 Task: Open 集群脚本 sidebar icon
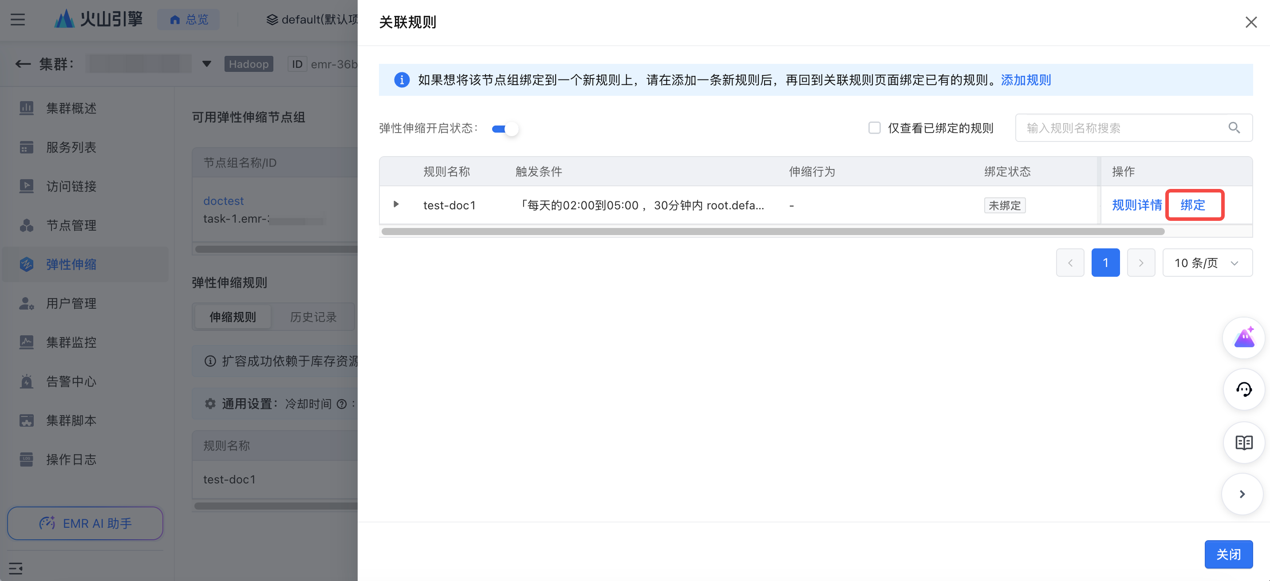click(x=26, y=420)
